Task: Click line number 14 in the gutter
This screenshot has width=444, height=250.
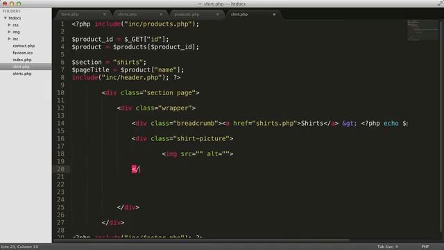Action: [x=60, y=124]
